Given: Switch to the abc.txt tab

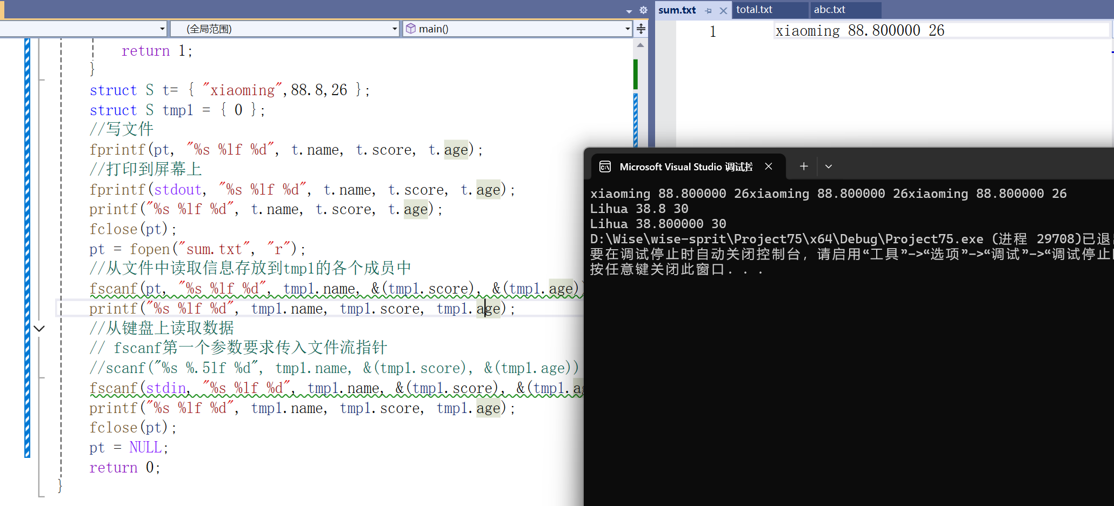Looking at the screenshot, I should point(829,10).
